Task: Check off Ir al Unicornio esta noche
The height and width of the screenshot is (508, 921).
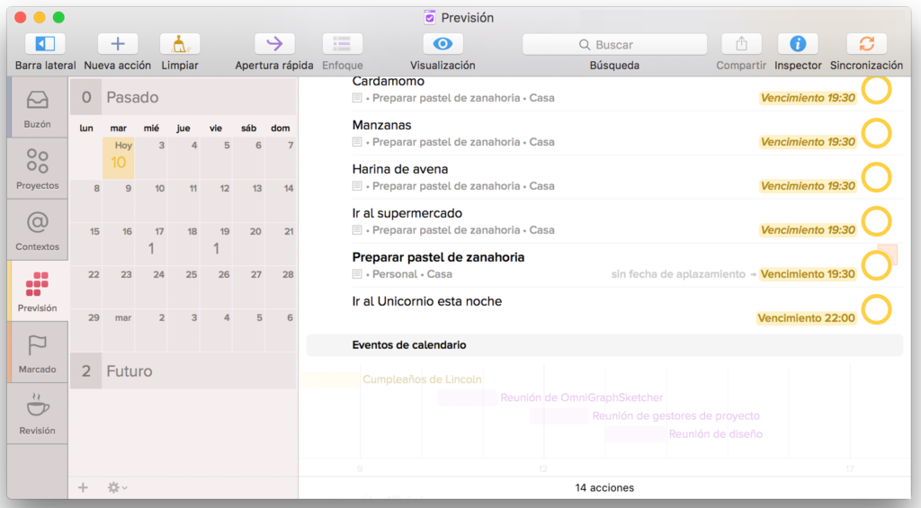Action: click(x=876, y=309)
